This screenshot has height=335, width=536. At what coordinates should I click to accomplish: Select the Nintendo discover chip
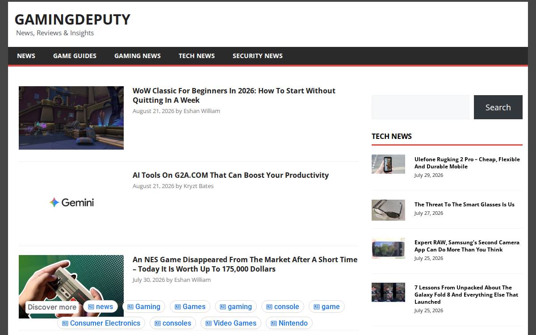tap(289, 323)
